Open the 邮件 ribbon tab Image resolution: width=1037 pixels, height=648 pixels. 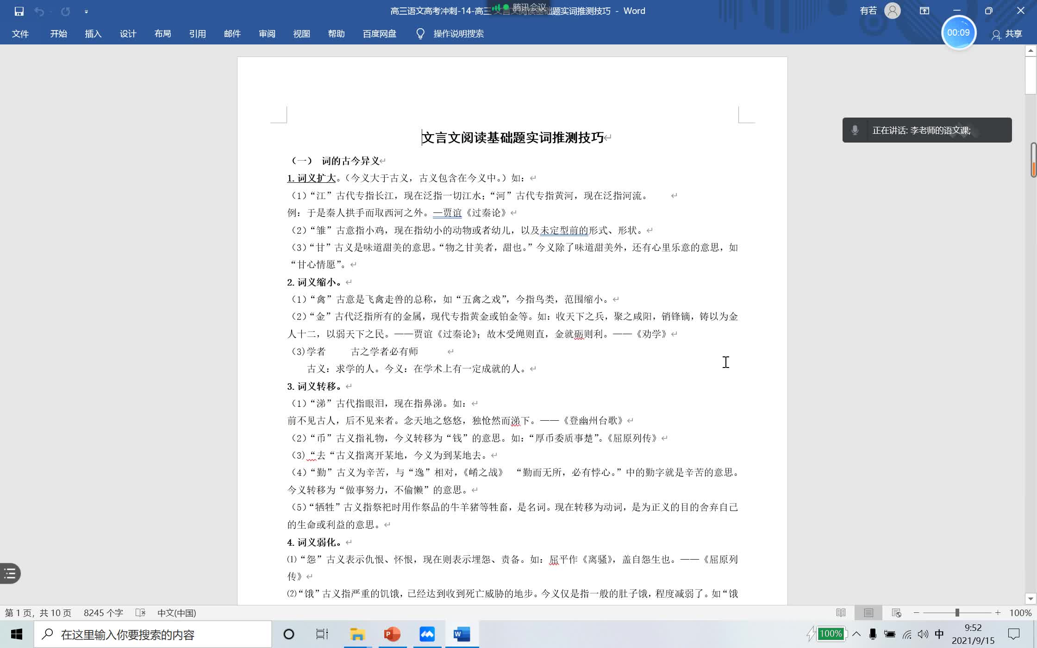[232, 34]
